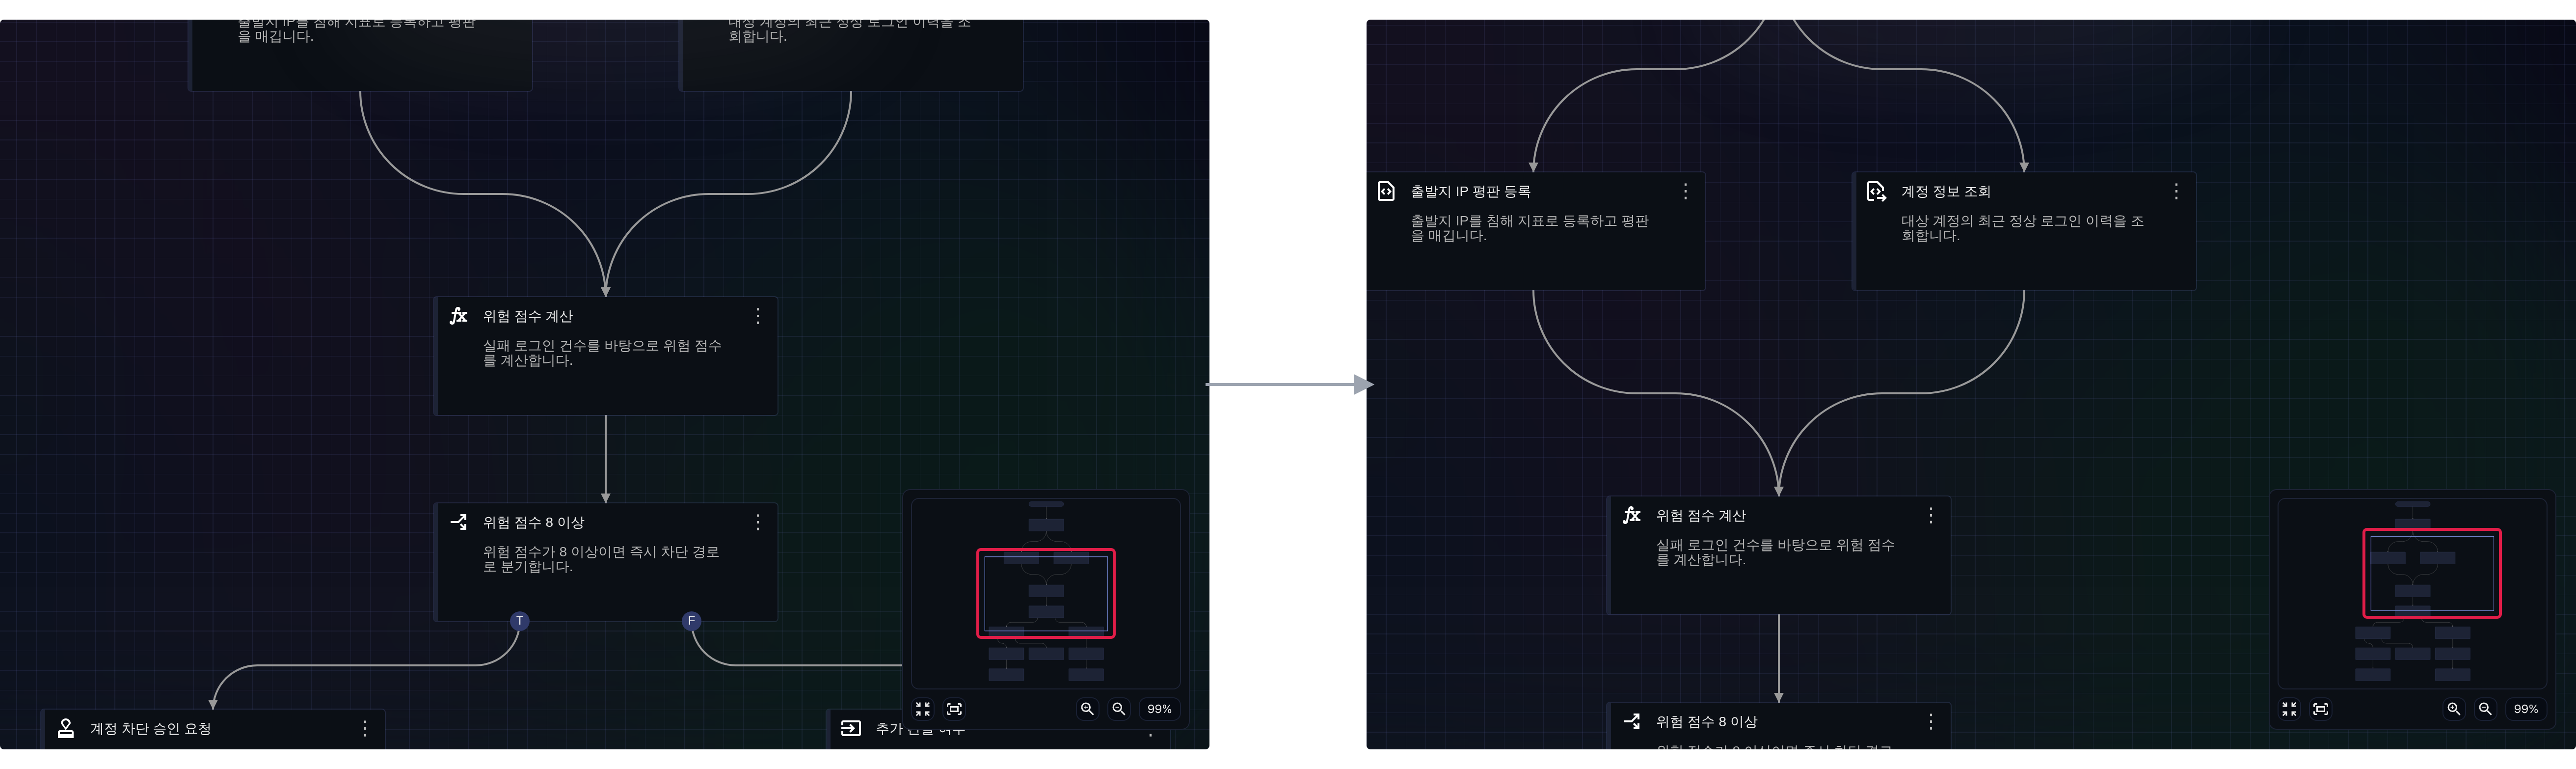Select the 위험 점수 계산 title in left panel
The height and width of the screenshot is (769, 2576).
528,316
